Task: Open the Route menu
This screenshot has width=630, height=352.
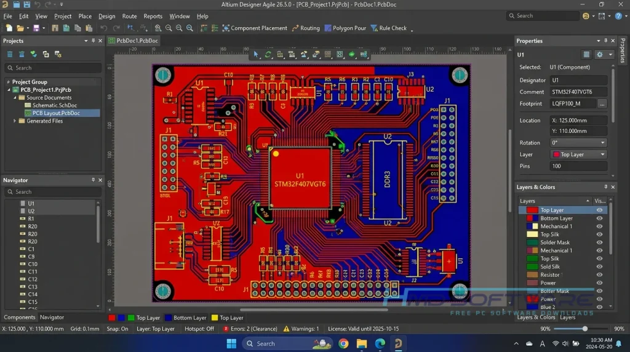Action: tap(129, 16)
